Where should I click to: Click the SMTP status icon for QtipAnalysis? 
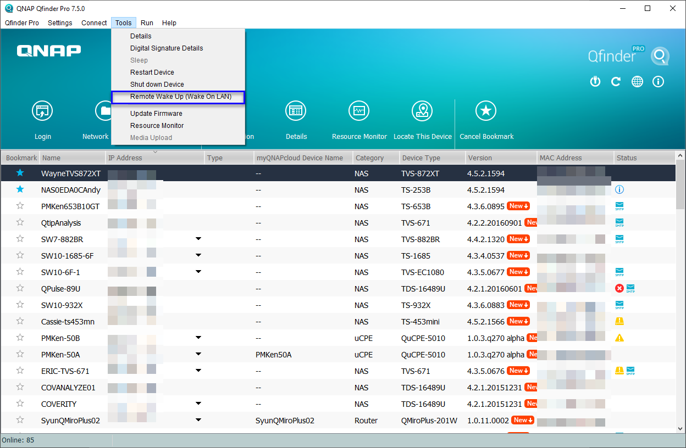(x=619, y=223)
